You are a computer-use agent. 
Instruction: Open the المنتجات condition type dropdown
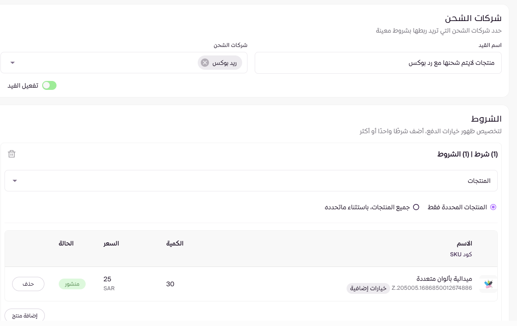(251, 181)
